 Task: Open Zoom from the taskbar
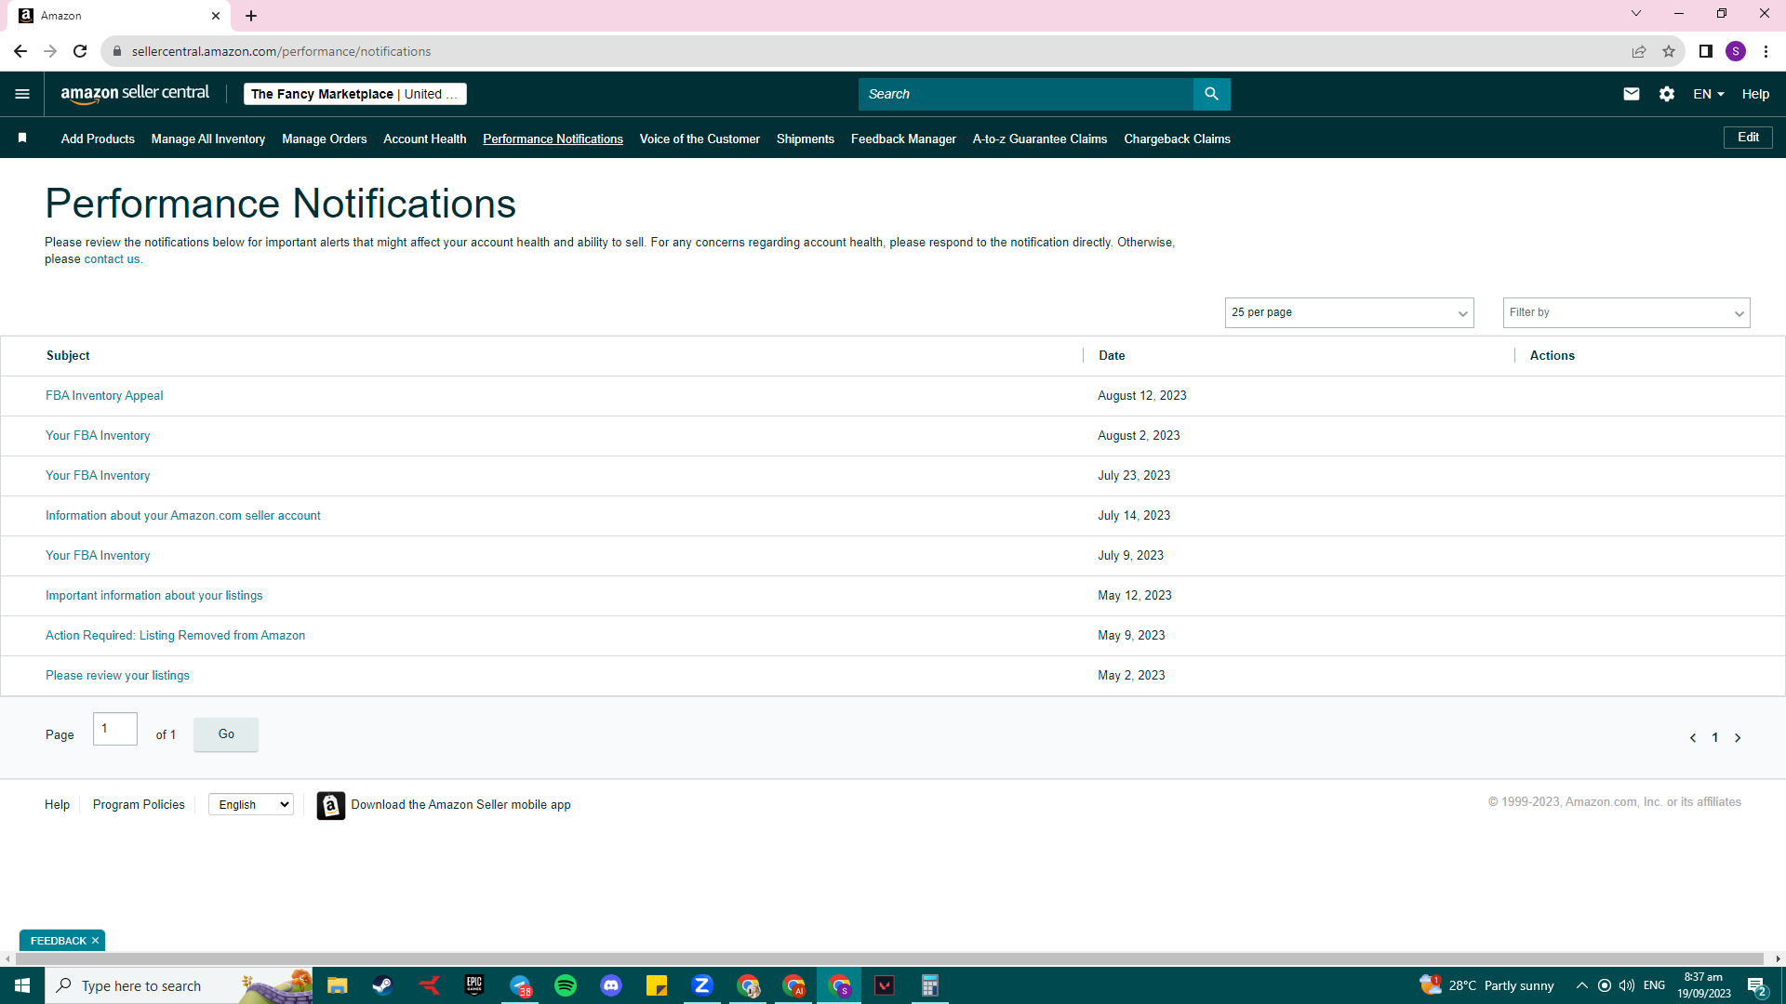[x=702, y=985]
